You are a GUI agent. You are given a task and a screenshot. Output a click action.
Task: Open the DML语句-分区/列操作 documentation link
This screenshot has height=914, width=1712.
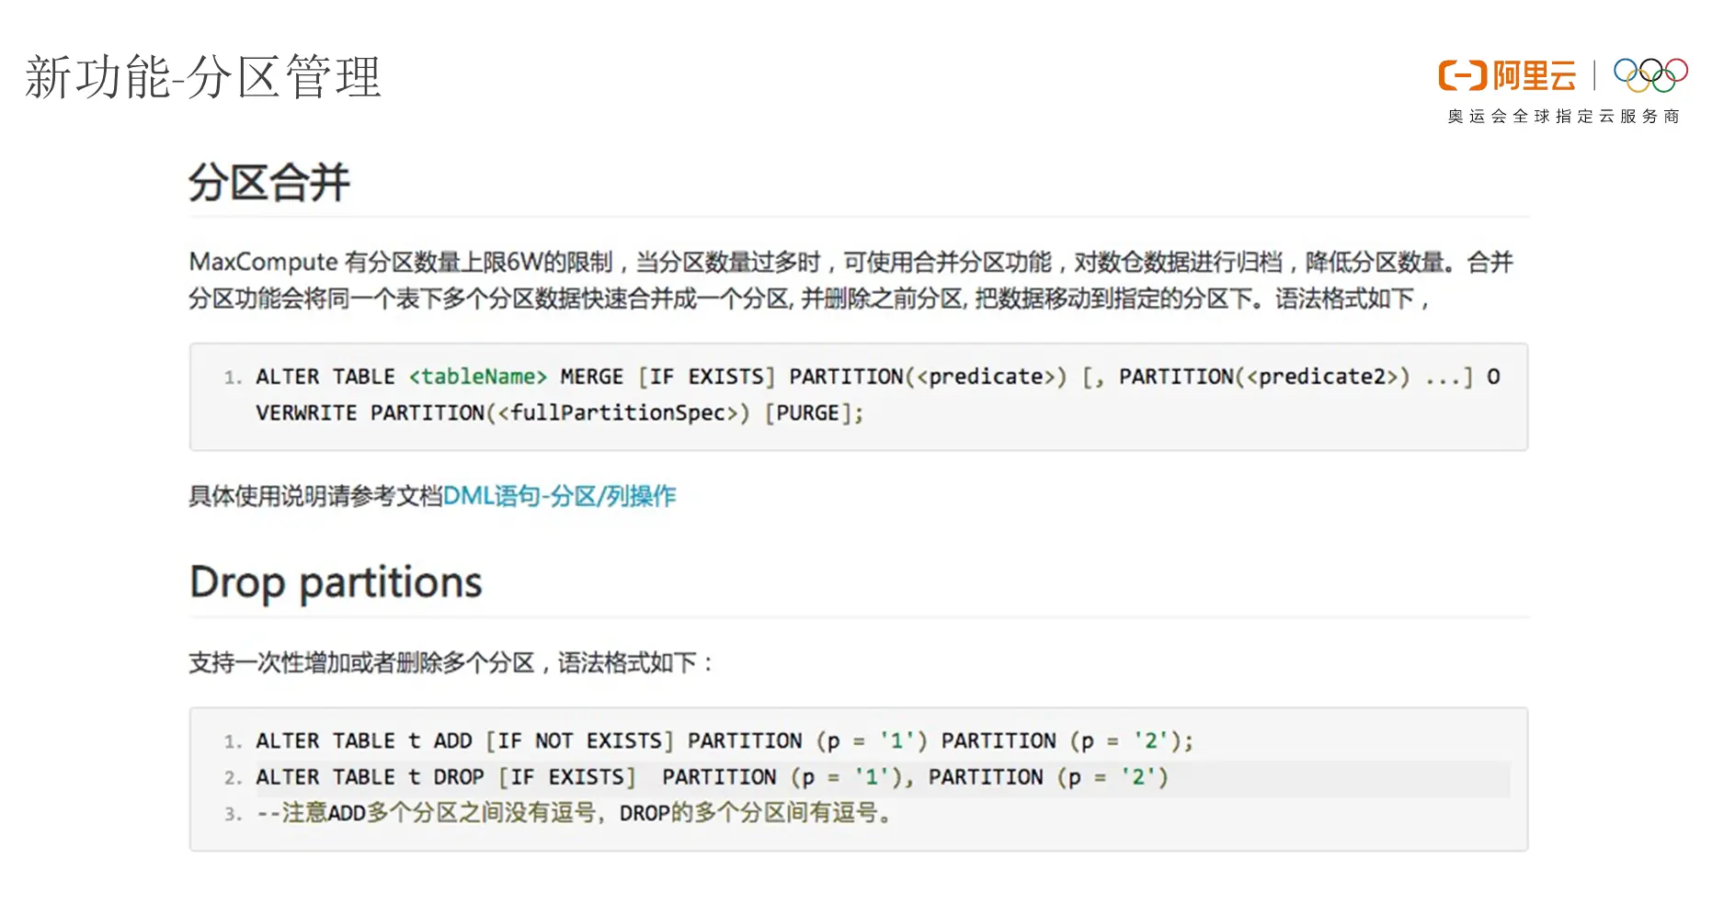tap(559, 496)
